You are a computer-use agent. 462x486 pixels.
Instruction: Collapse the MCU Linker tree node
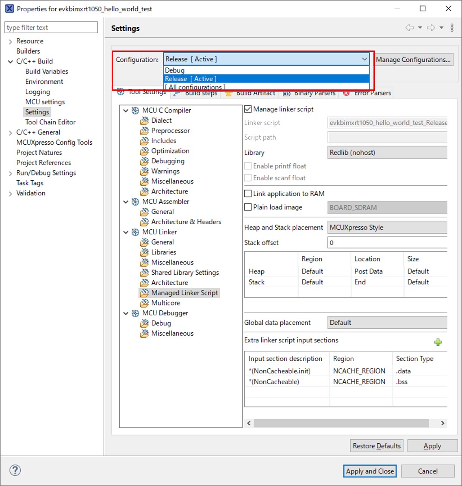pos(126,232)
